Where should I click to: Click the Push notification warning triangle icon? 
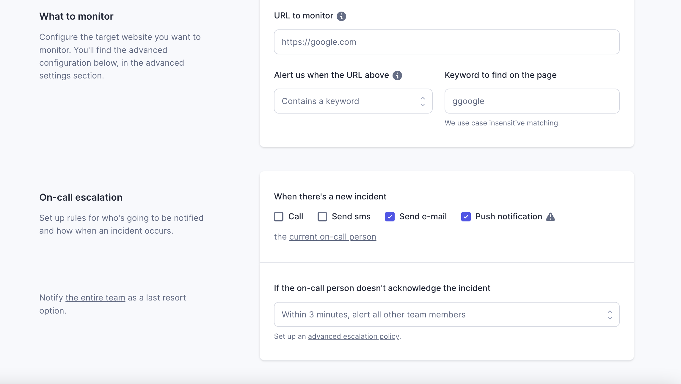[x=550, y=217]
